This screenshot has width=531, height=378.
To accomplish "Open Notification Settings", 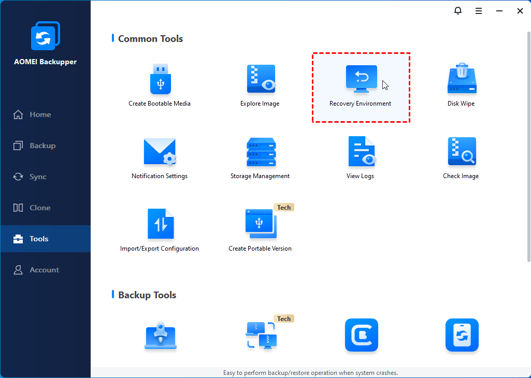I will (x=160, y=152).
